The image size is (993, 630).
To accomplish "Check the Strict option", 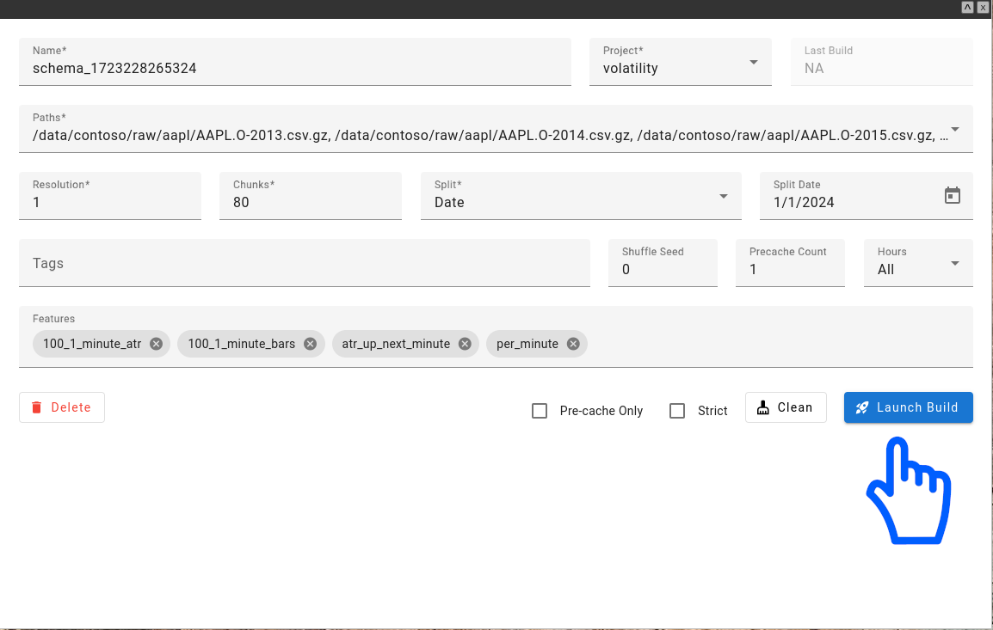I will click(x=677, y=411).
